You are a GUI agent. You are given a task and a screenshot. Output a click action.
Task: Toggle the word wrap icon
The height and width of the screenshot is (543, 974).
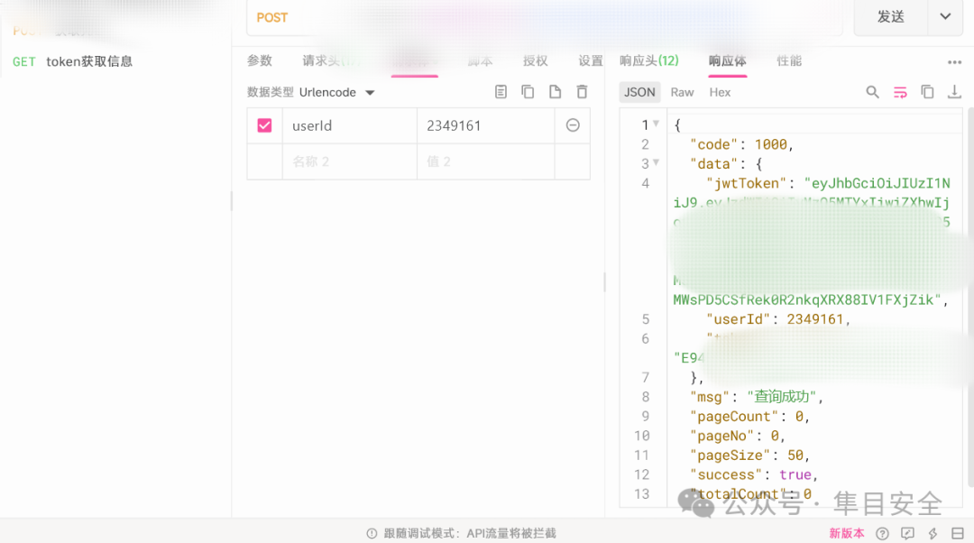pos(900,93)
